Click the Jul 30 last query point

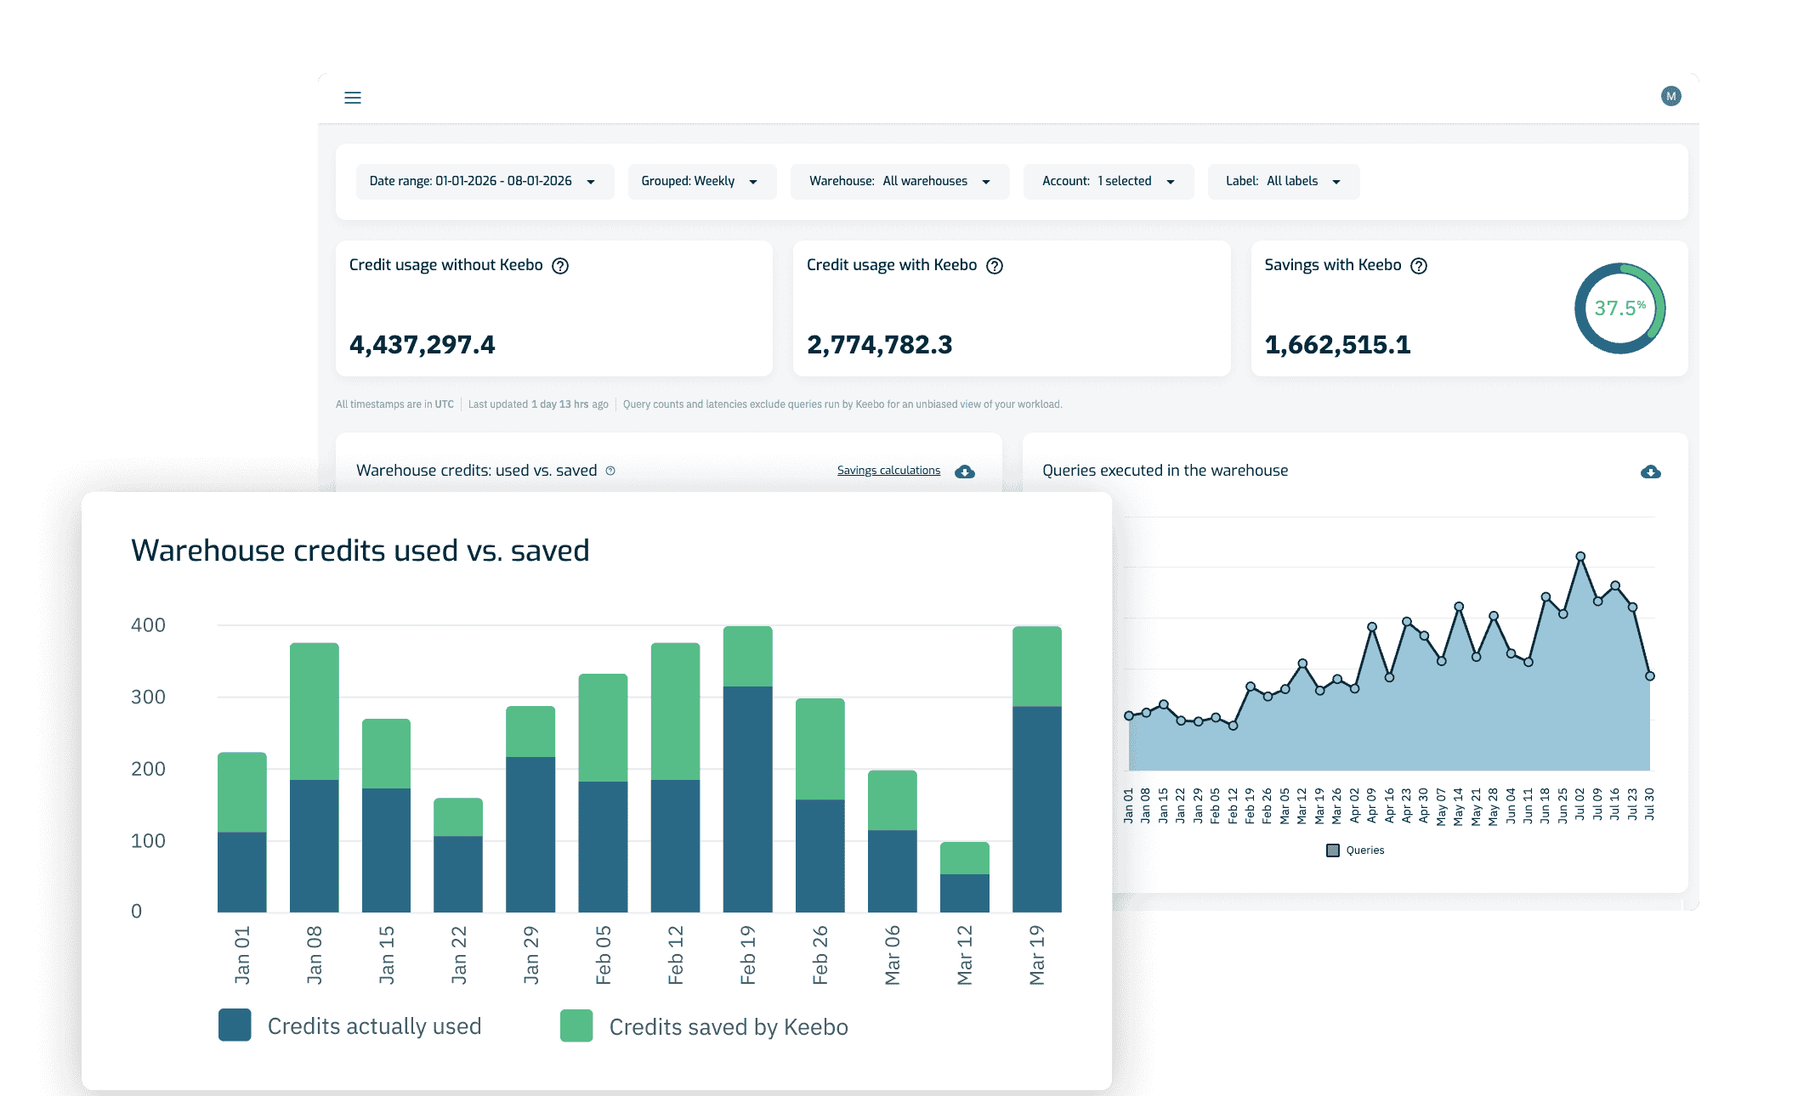coord(1649,676)
